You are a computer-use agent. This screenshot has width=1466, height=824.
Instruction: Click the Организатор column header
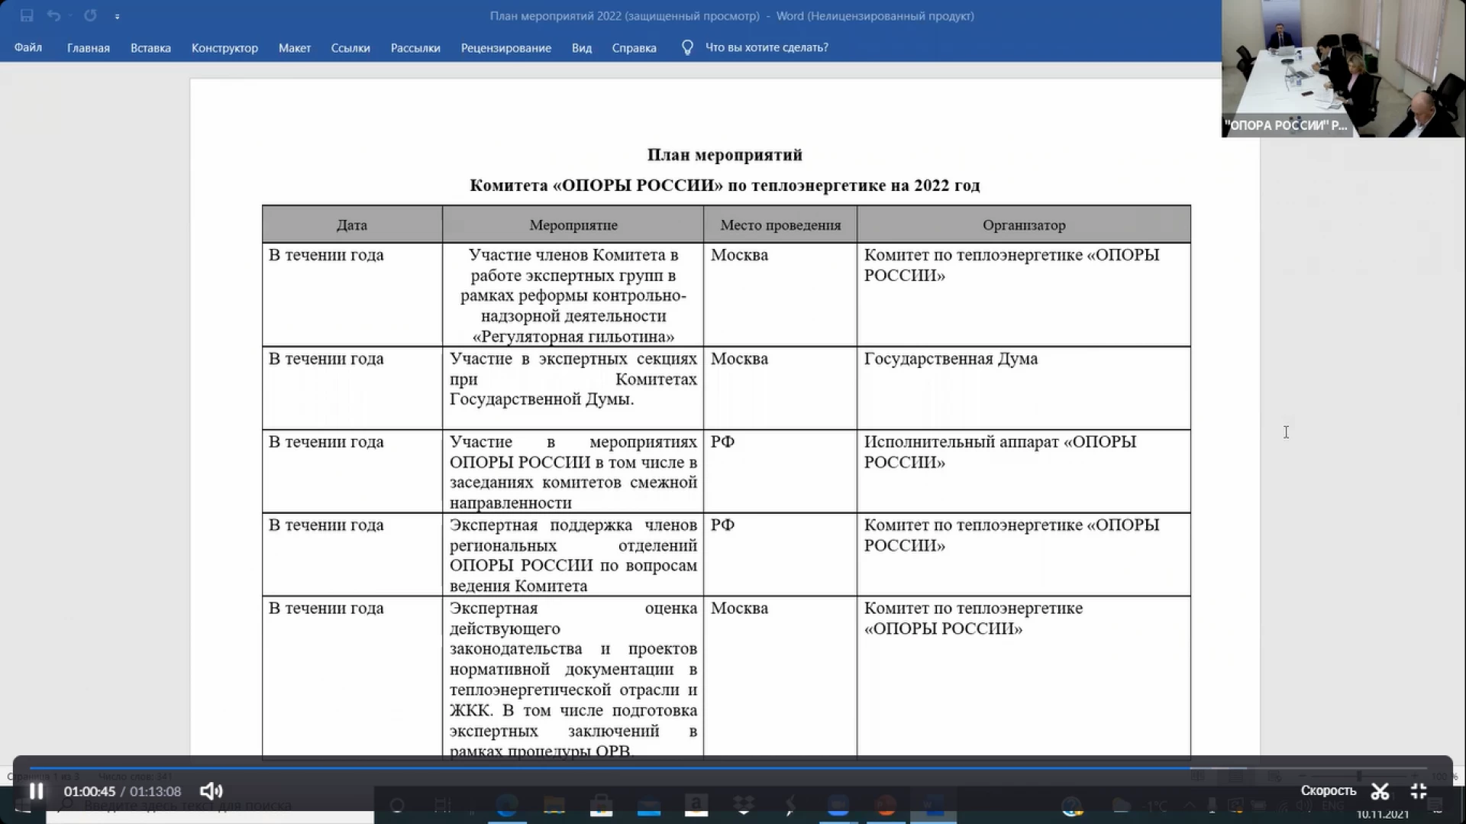click(x=1024, y=225)
